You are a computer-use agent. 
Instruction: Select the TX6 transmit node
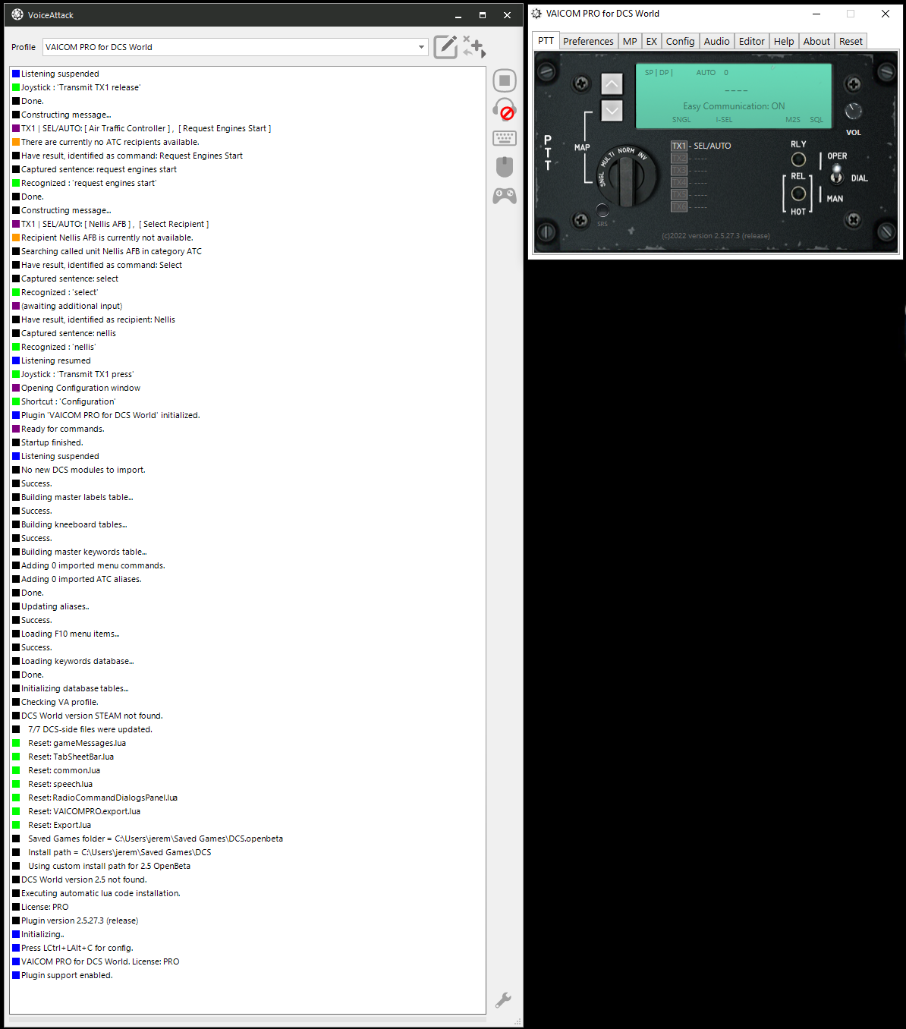[678, 206]
